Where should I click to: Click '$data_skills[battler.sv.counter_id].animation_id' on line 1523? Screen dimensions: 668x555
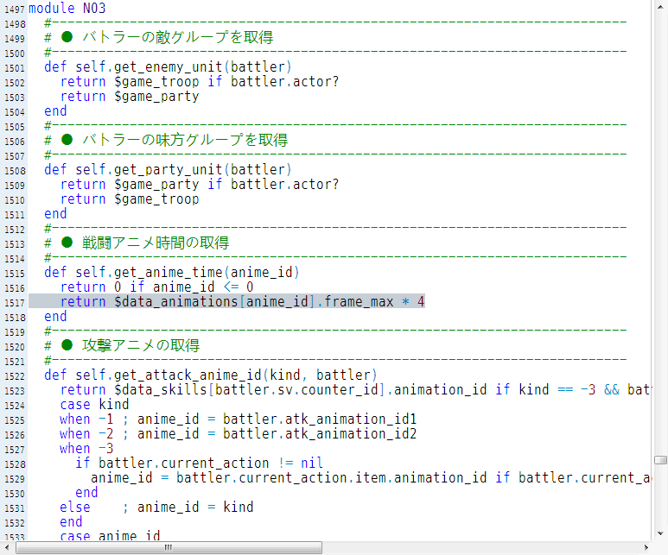coord(301,390)
